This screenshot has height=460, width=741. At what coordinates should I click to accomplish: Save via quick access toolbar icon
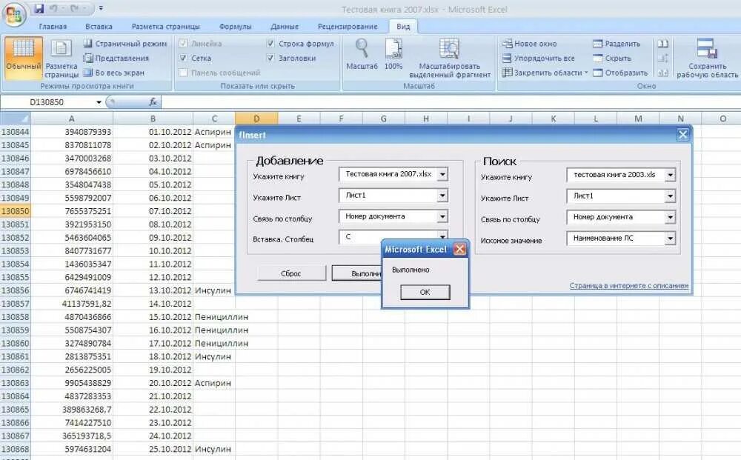39,8
